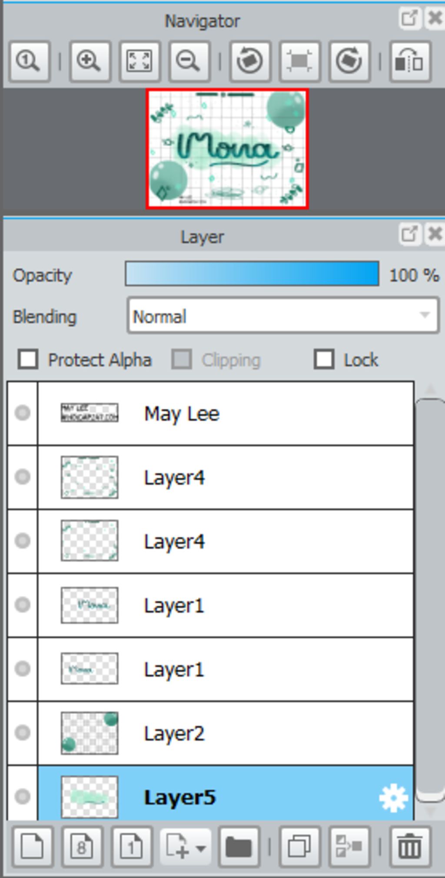Click the zoom out magnifier icon

[x=189, y=61]
